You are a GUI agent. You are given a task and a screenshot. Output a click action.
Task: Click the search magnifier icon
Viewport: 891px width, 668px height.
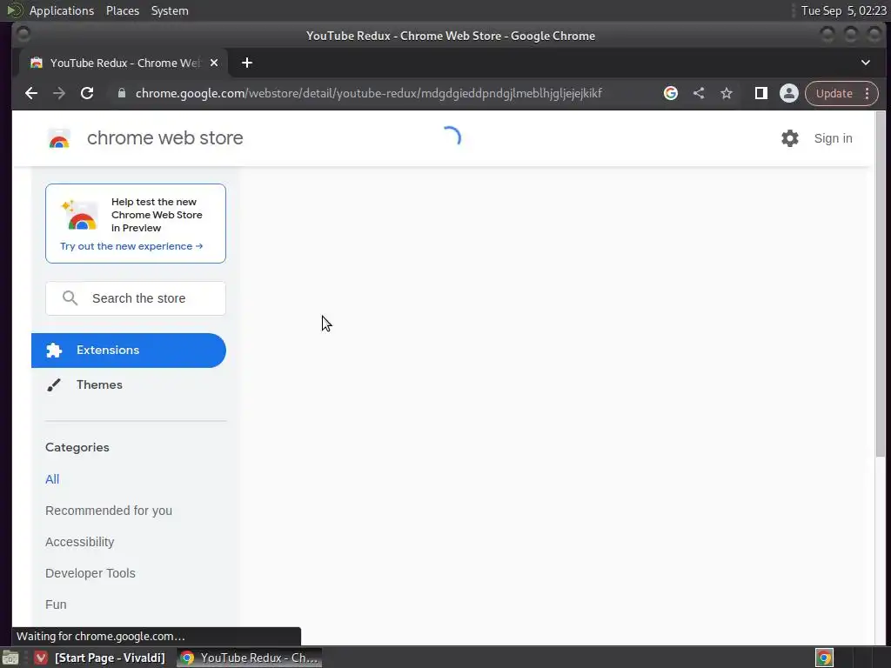tap(70, 298)
